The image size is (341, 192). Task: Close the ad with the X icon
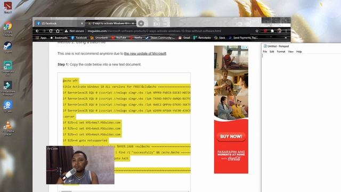[x=246, y=47]
